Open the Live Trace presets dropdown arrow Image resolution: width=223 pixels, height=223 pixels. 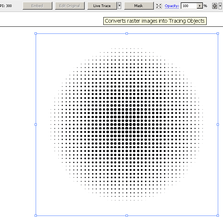(x=119, y=6)
